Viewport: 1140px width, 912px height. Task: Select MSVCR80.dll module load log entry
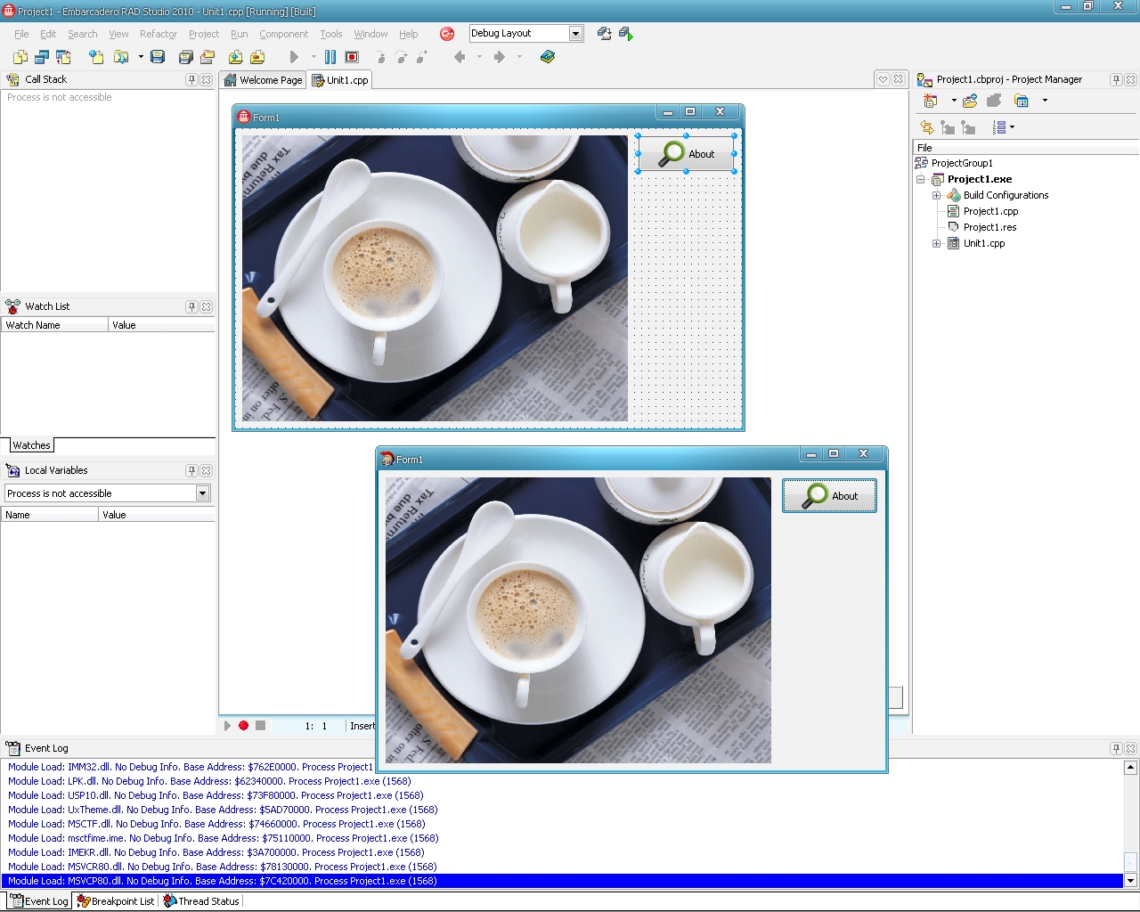[222, 867]
